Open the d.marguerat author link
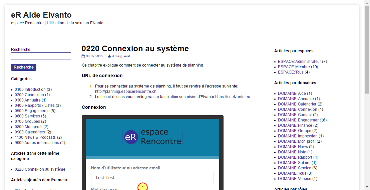Image resolution: width=370 pixels, height=190 pixels. (121, 56)
